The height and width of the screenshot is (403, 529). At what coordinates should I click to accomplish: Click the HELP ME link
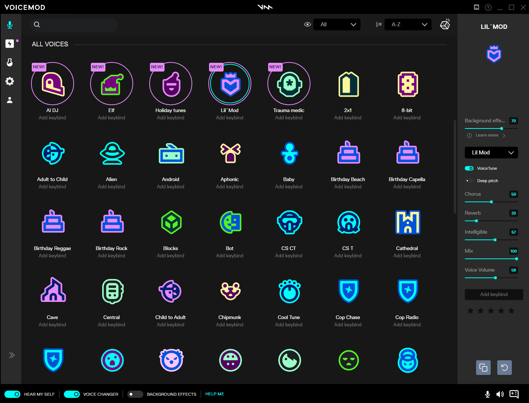215,394
